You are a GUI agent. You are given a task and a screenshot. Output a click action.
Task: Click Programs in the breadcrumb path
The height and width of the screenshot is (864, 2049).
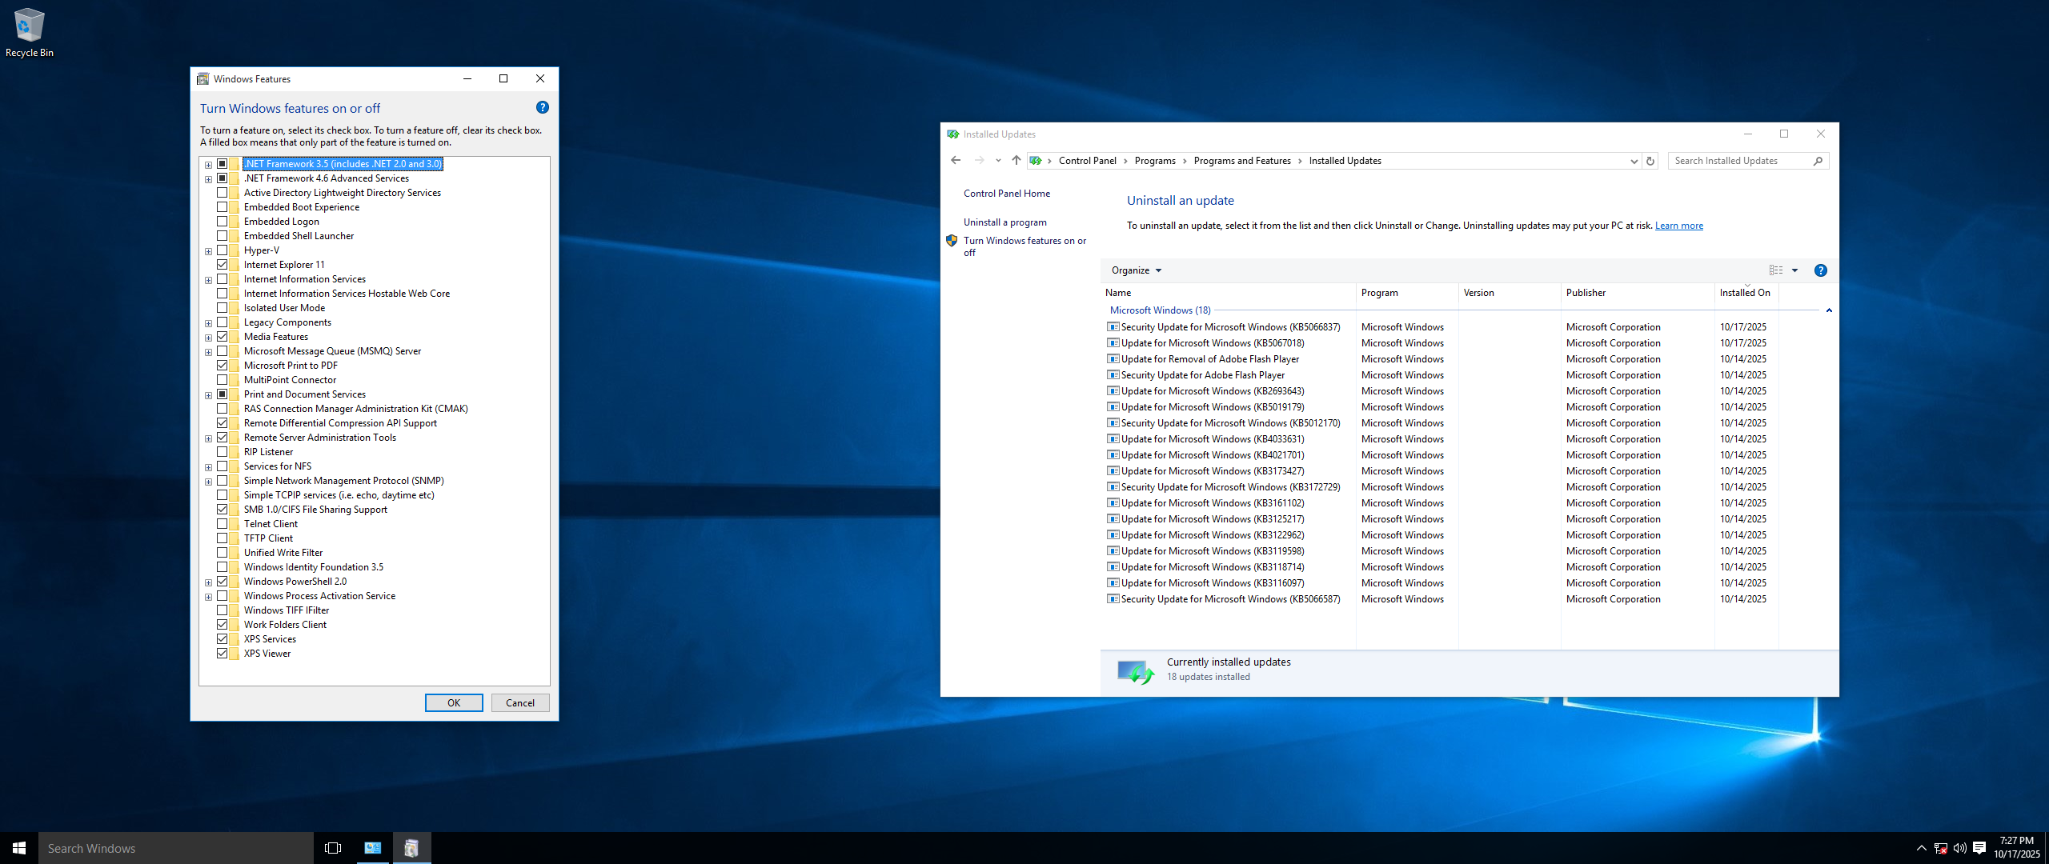(x=1154, y=161)
